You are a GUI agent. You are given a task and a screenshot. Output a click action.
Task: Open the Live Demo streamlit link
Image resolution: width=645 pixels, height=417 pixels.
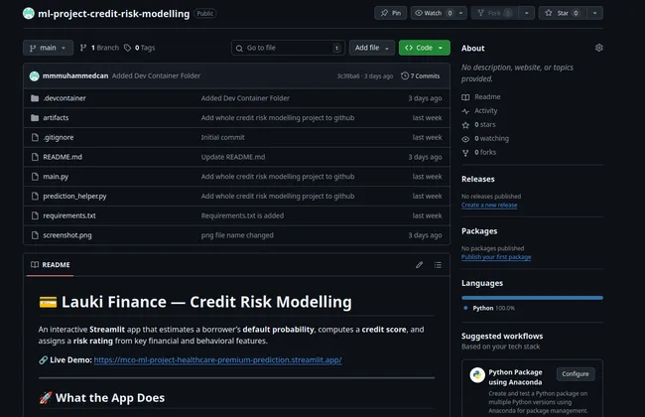[217, 359]
